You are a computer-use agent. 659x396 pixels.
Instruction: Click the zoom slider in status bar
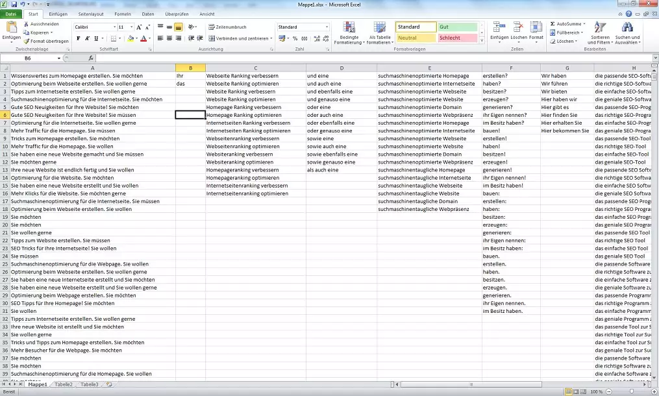pos(632,392)
